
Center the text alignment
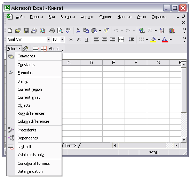pos(105,40)
